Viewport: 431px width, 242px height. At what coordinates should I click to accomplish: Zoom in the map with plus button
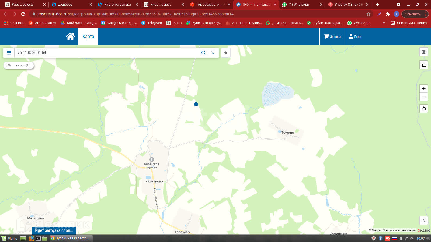pyautogui.click(x=424, y=89)
